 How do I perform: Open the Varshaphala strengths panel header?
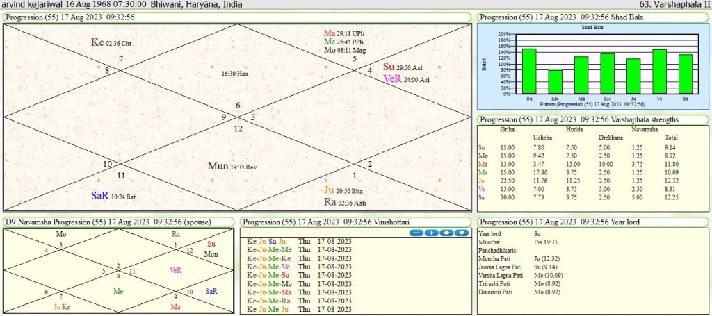click(592, 119)
